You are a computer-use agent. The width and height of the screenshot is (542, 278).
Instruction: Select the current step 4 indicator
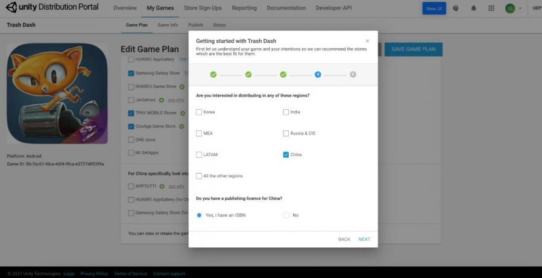click(318, 74)
